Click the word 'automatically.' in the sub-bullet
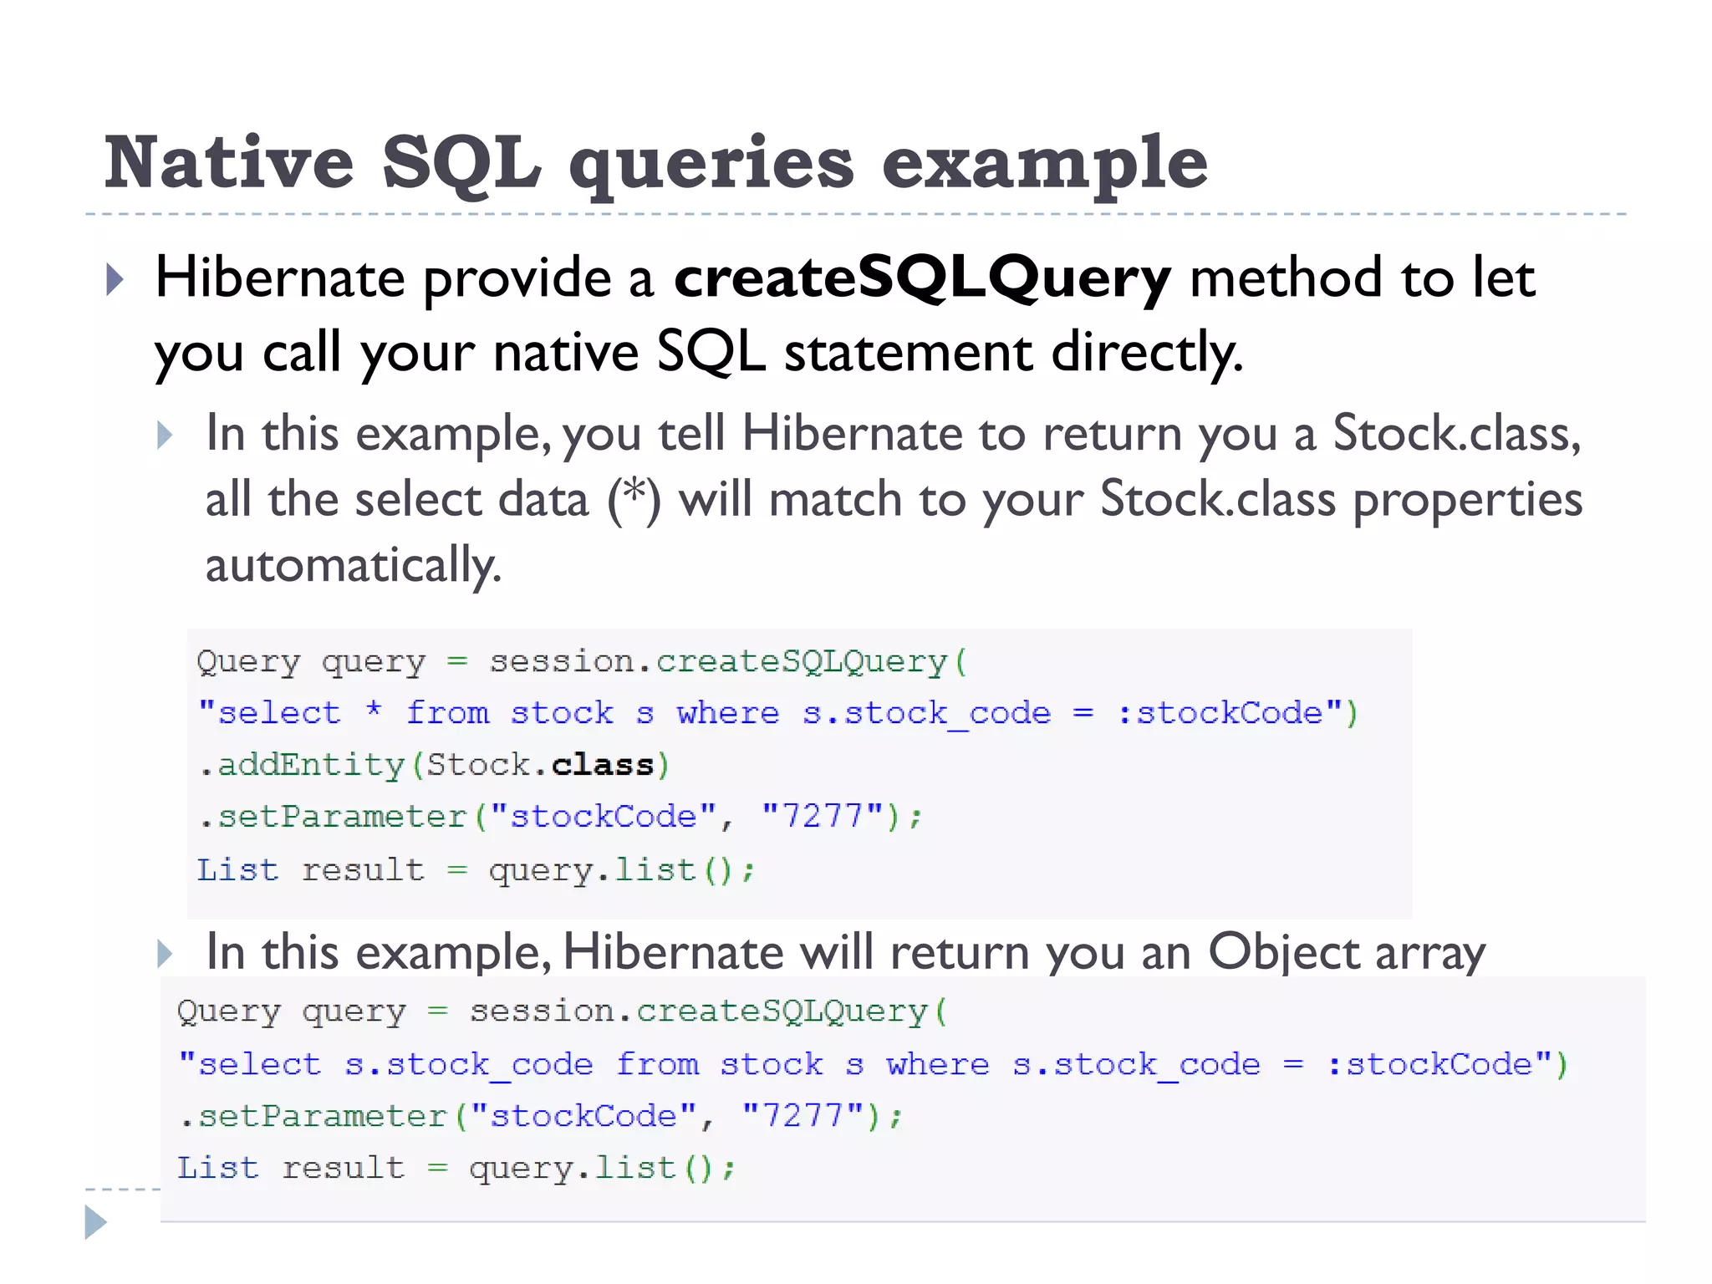The width and height of the screenshot is (1712, 1284). point(353,565)
